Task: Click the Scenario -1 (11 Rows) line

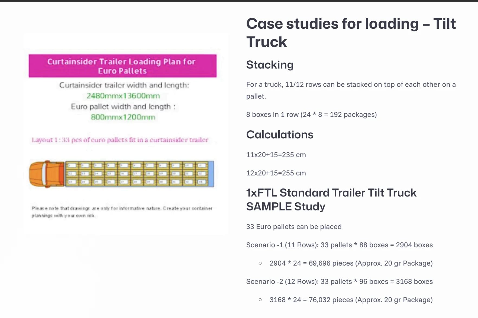Action: (339, 245)
